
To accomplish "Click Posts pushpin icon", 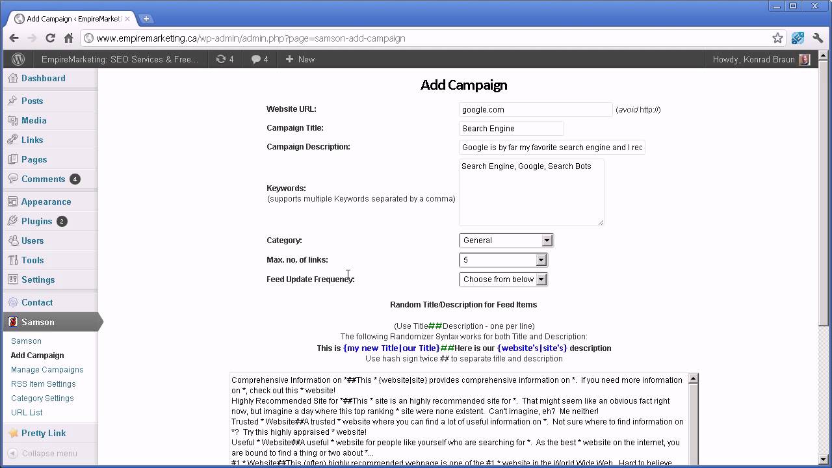I will 12,101.
